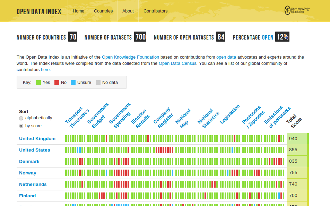Click Denmark total score 835
This screenshot has width=330, height=206.
[293, 161]
